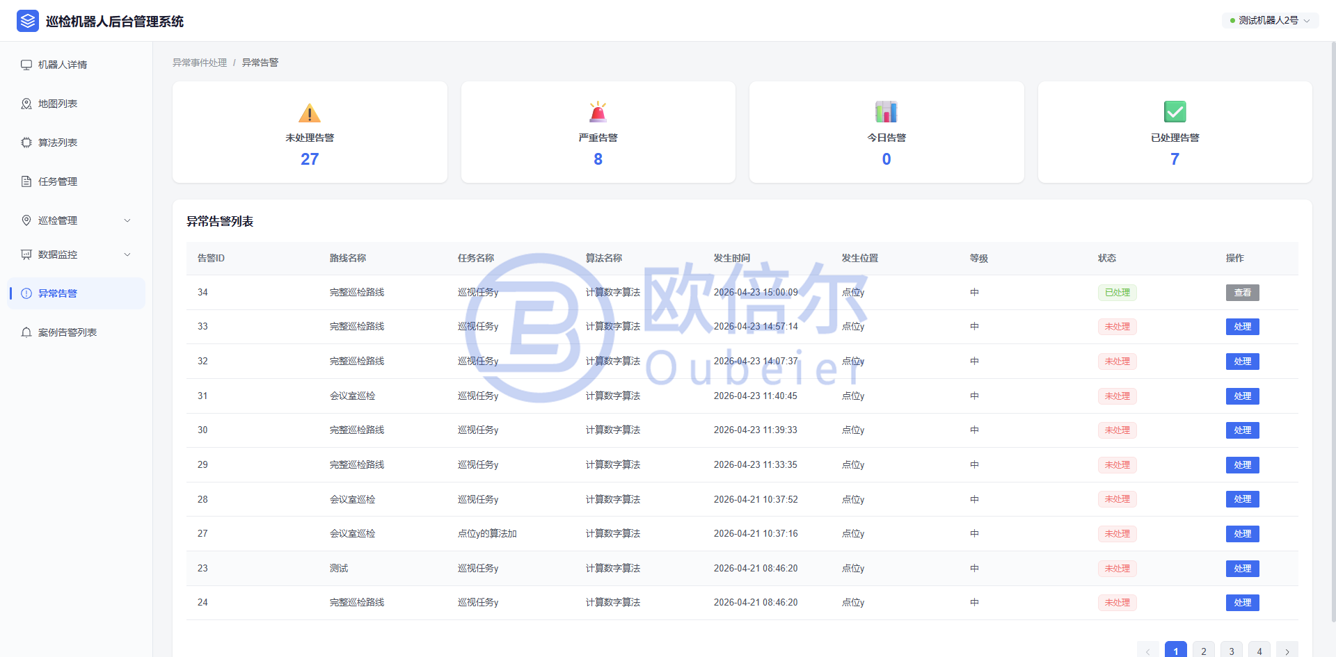Click the 已处理告警 count 7
This screenshot has width=1336, height=657.
click(1175, 159)
